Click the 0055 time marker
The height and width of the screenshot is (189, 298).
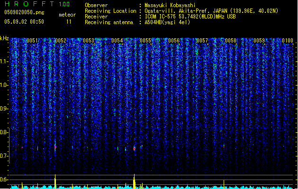click(145, 41)
